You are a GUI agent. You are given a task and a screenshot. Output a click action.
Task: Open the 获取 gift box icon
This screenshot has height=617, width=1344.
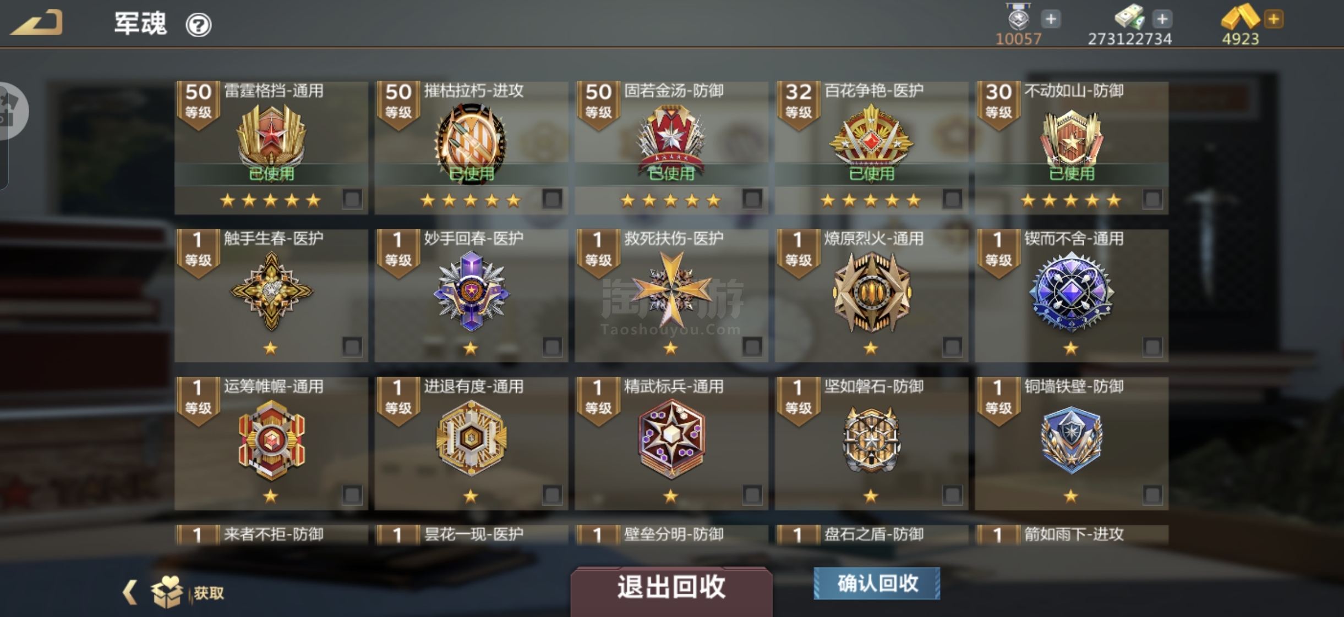[x=167, y=592]
